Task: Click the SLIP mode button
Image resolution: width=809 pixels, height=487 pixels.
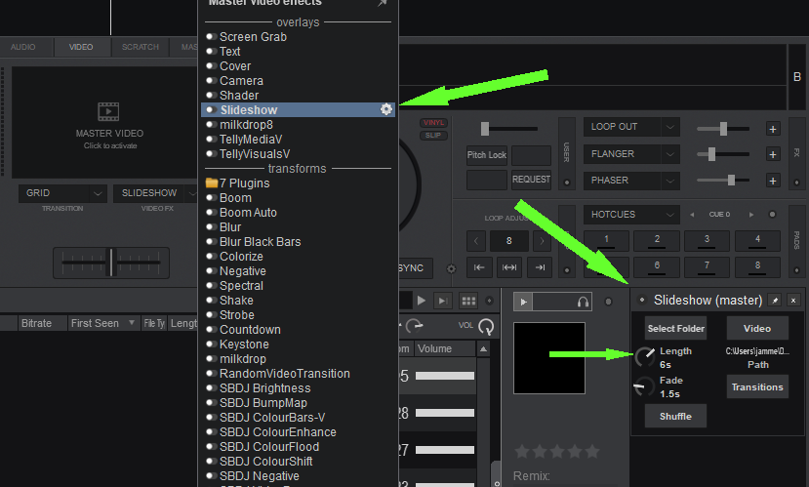Action: (433, 135)
